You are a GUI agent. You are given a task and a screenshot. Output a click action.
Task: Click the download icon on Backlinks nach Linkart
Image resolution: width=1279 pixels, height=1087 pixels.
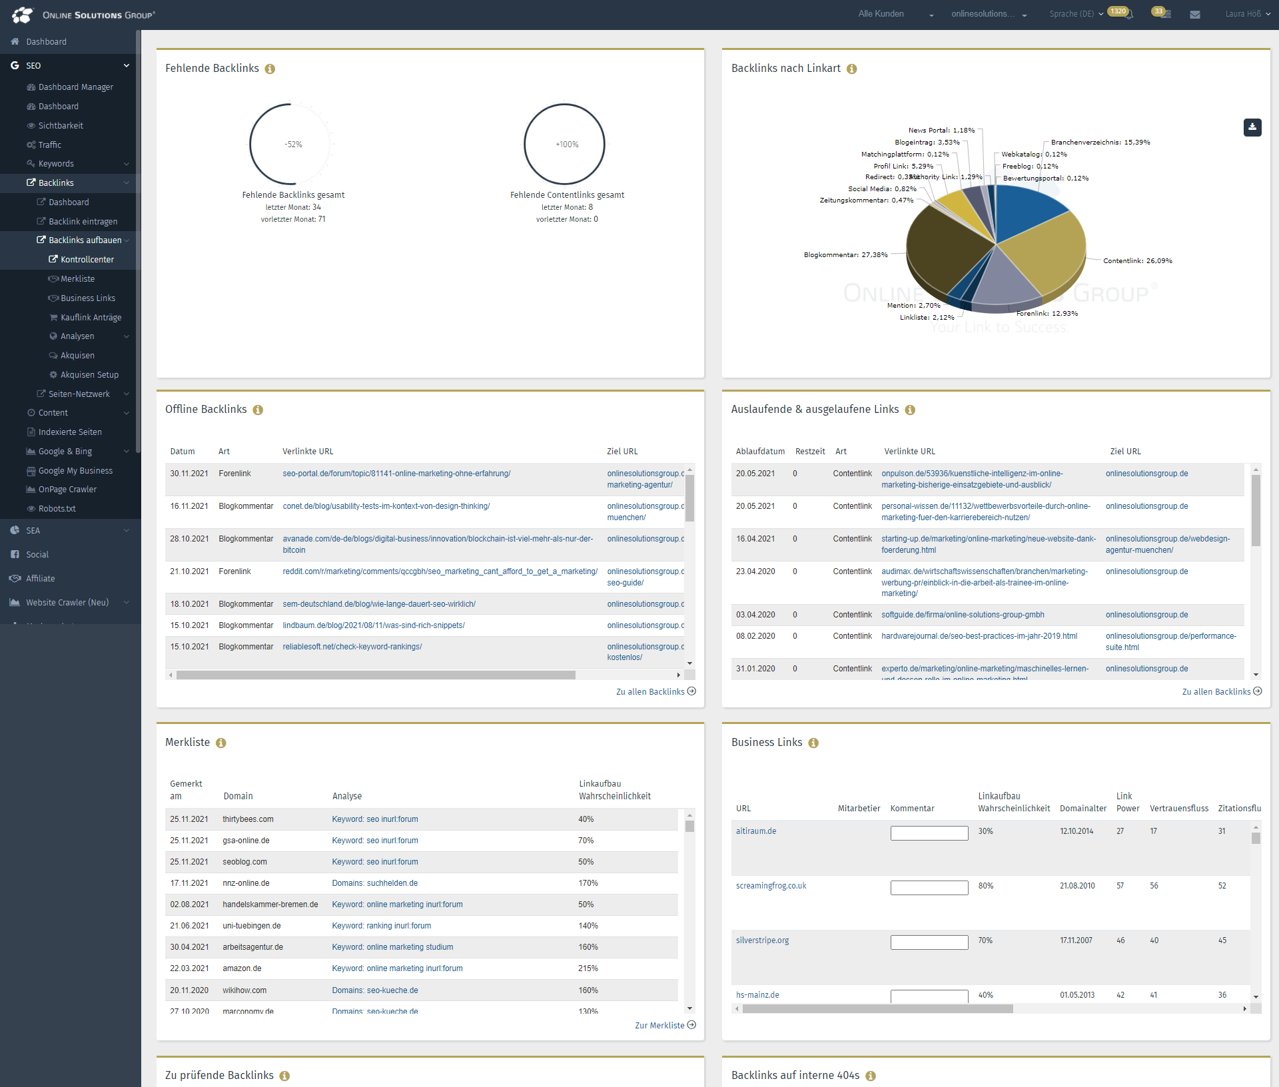coord(1252,127)
